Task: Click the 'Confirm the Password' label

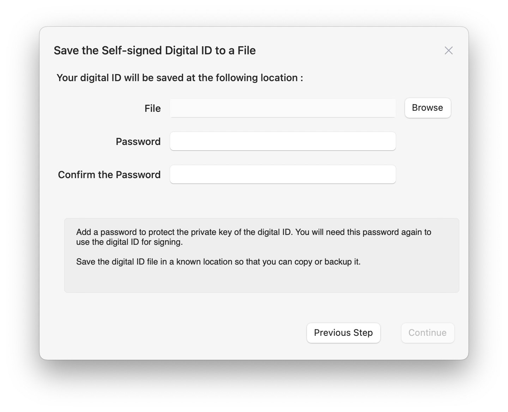Action: coord(109,175)
